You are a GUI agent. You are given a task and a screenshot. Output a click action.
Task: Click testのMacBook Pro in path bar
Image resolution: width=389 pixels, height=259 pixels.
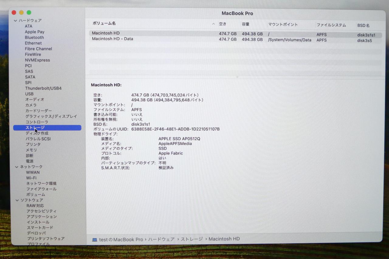point(121,240)
